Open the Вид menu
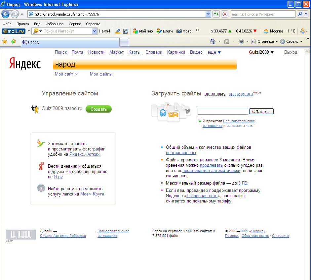This screenshot has height=280, width=311. pyautogui.click(x=37, y=24)
